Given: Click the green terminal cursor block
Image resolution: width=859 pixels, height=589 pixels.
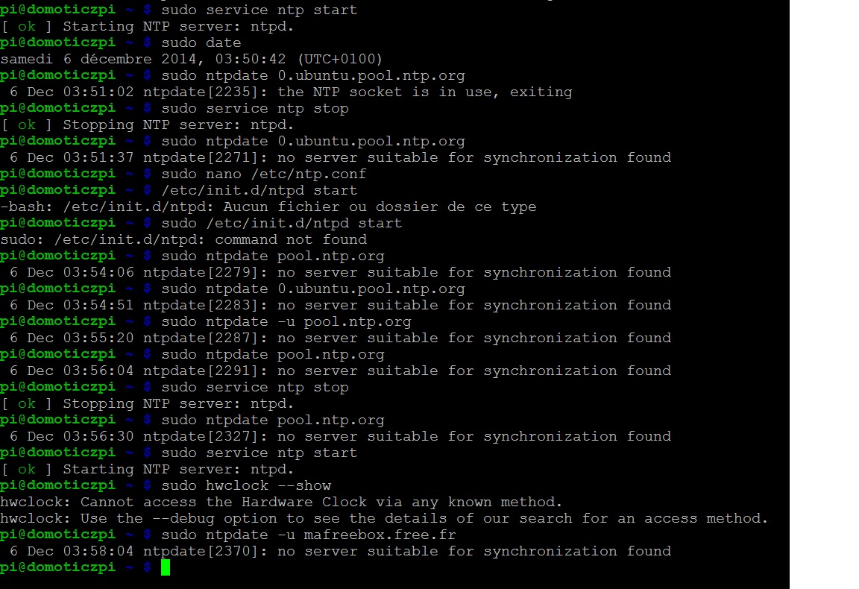Looking at the screenshot, I should (166, 567).
